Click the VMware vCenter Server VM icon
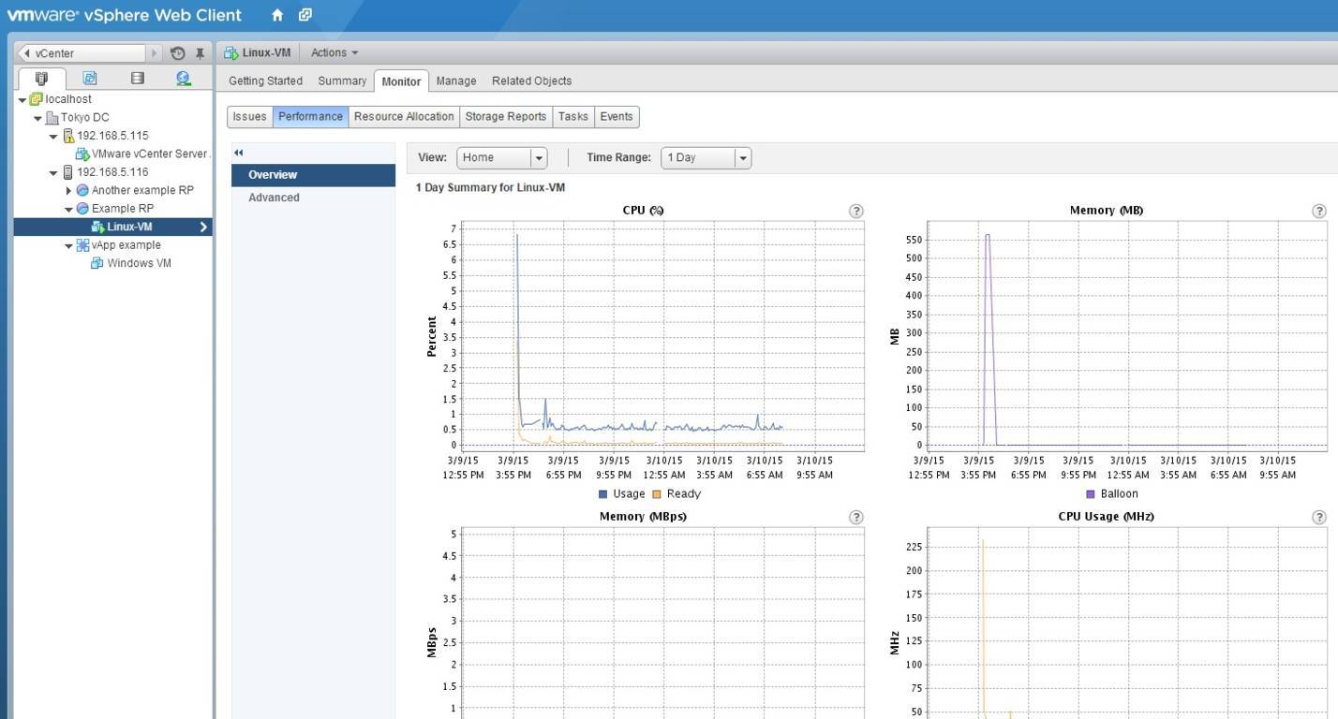1338x719 pixels. (x=82, y=154)
